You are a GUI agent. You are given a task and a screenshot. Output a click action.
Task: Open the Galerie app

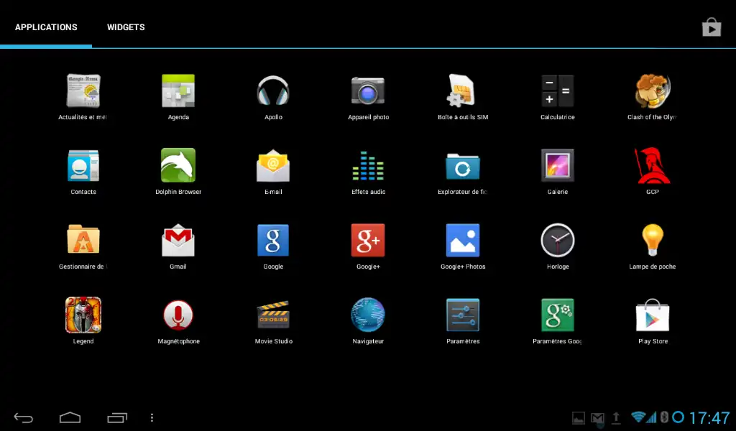(x=558, y=165)
